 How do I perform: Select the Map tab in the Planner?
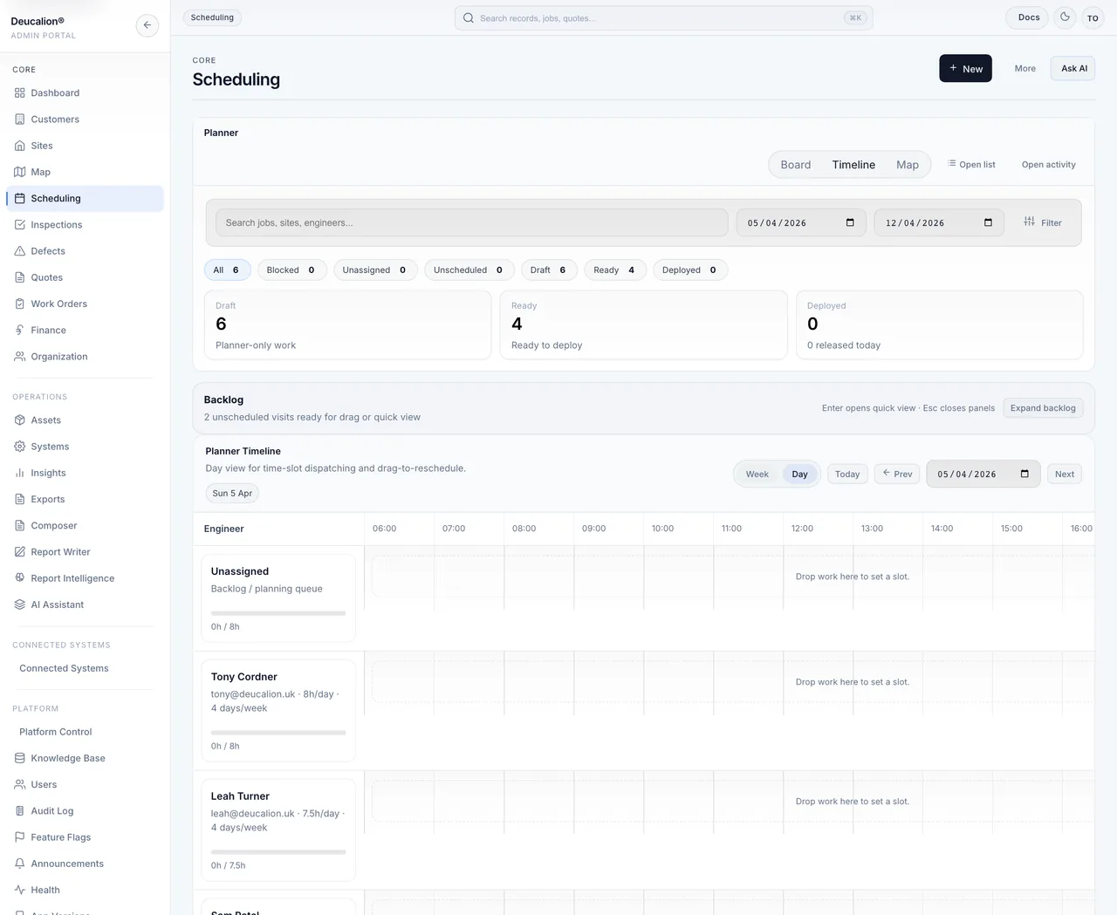pos(907,164)
